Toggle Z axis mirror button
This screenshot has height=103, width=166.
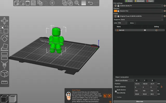(x=154, y=80)
